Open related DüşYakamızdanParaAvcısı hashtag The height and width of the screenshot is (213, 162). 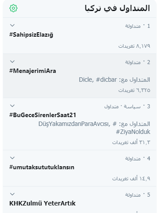click(77, 124)
